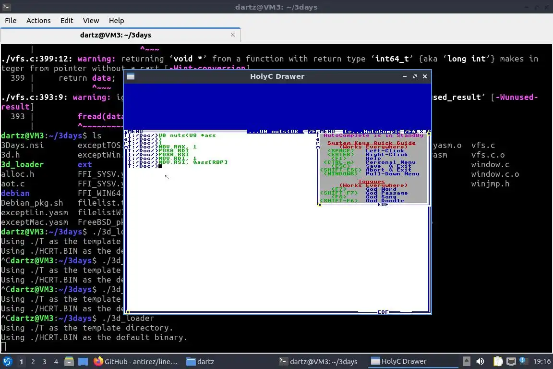Click the line 'MOV RSI, &ass[RBP]'

pyautogui.click(x=193, y=162)
